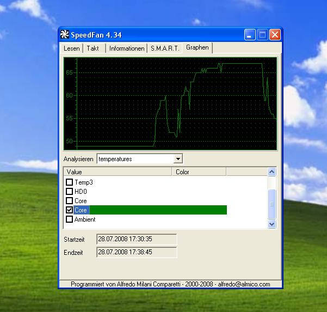Select the Informationen tab

127,48
